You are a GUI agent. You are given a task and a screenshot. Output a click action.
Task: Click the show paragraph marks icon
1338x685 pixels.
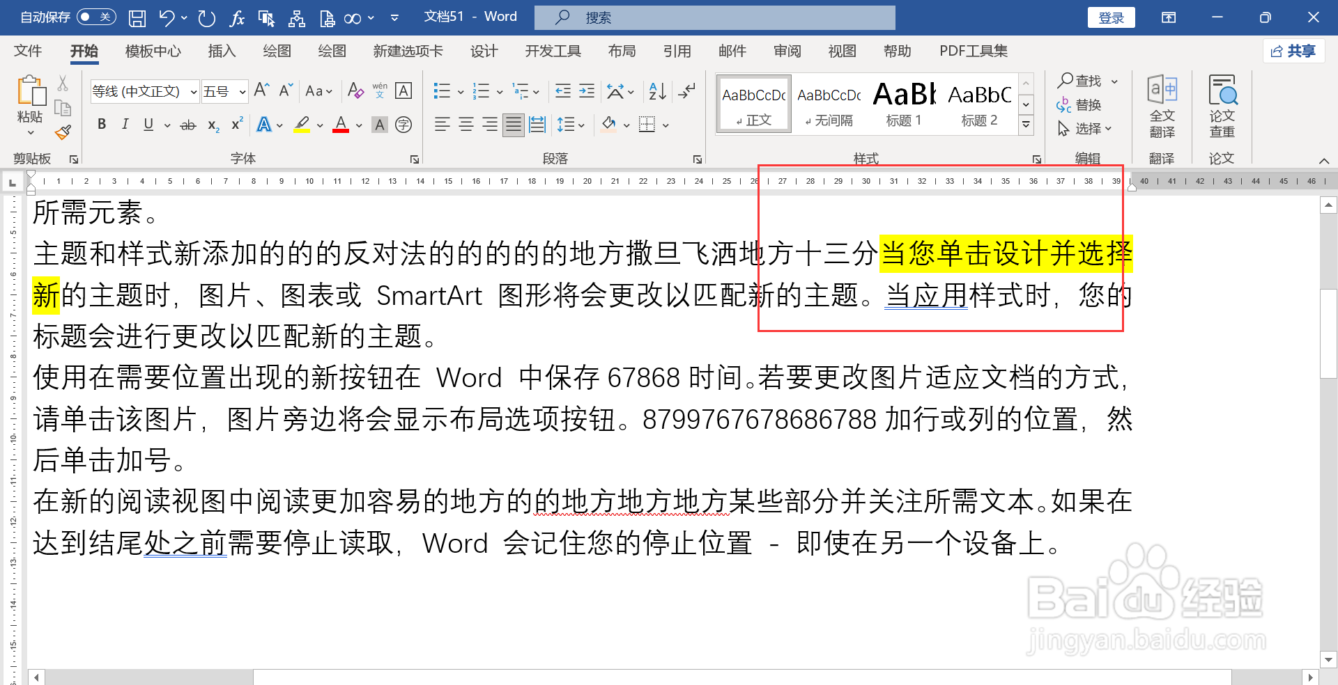point(686,90)
